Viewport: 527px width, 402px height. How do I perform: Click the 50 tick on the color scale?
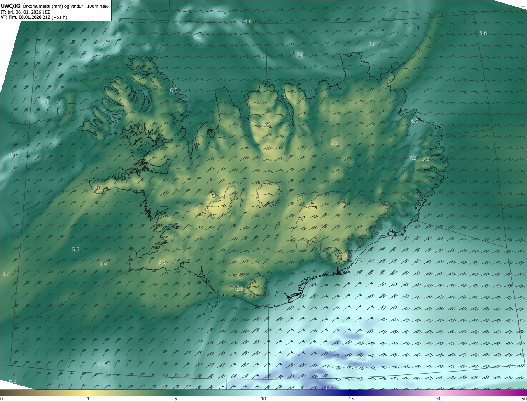pos(524,399)
